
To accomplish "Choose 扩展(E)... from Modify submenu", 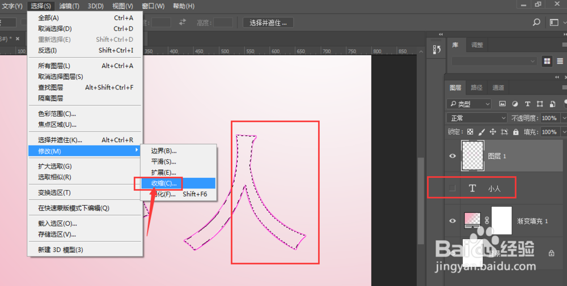I will (178, 172).
